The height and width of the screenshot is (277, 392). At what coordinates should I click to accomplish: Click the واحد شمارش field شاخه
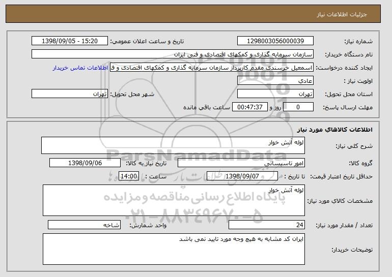[84, 225]
